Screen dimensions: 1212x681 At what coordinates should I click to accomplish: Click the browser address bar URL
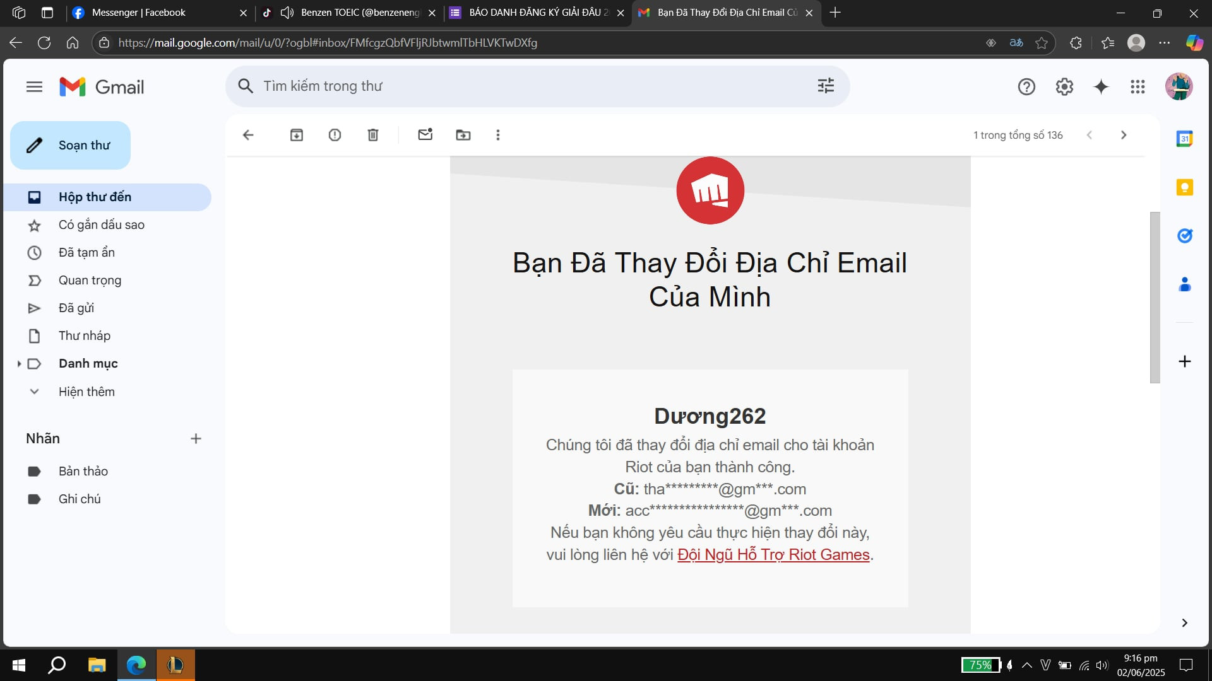coord(328,43)
